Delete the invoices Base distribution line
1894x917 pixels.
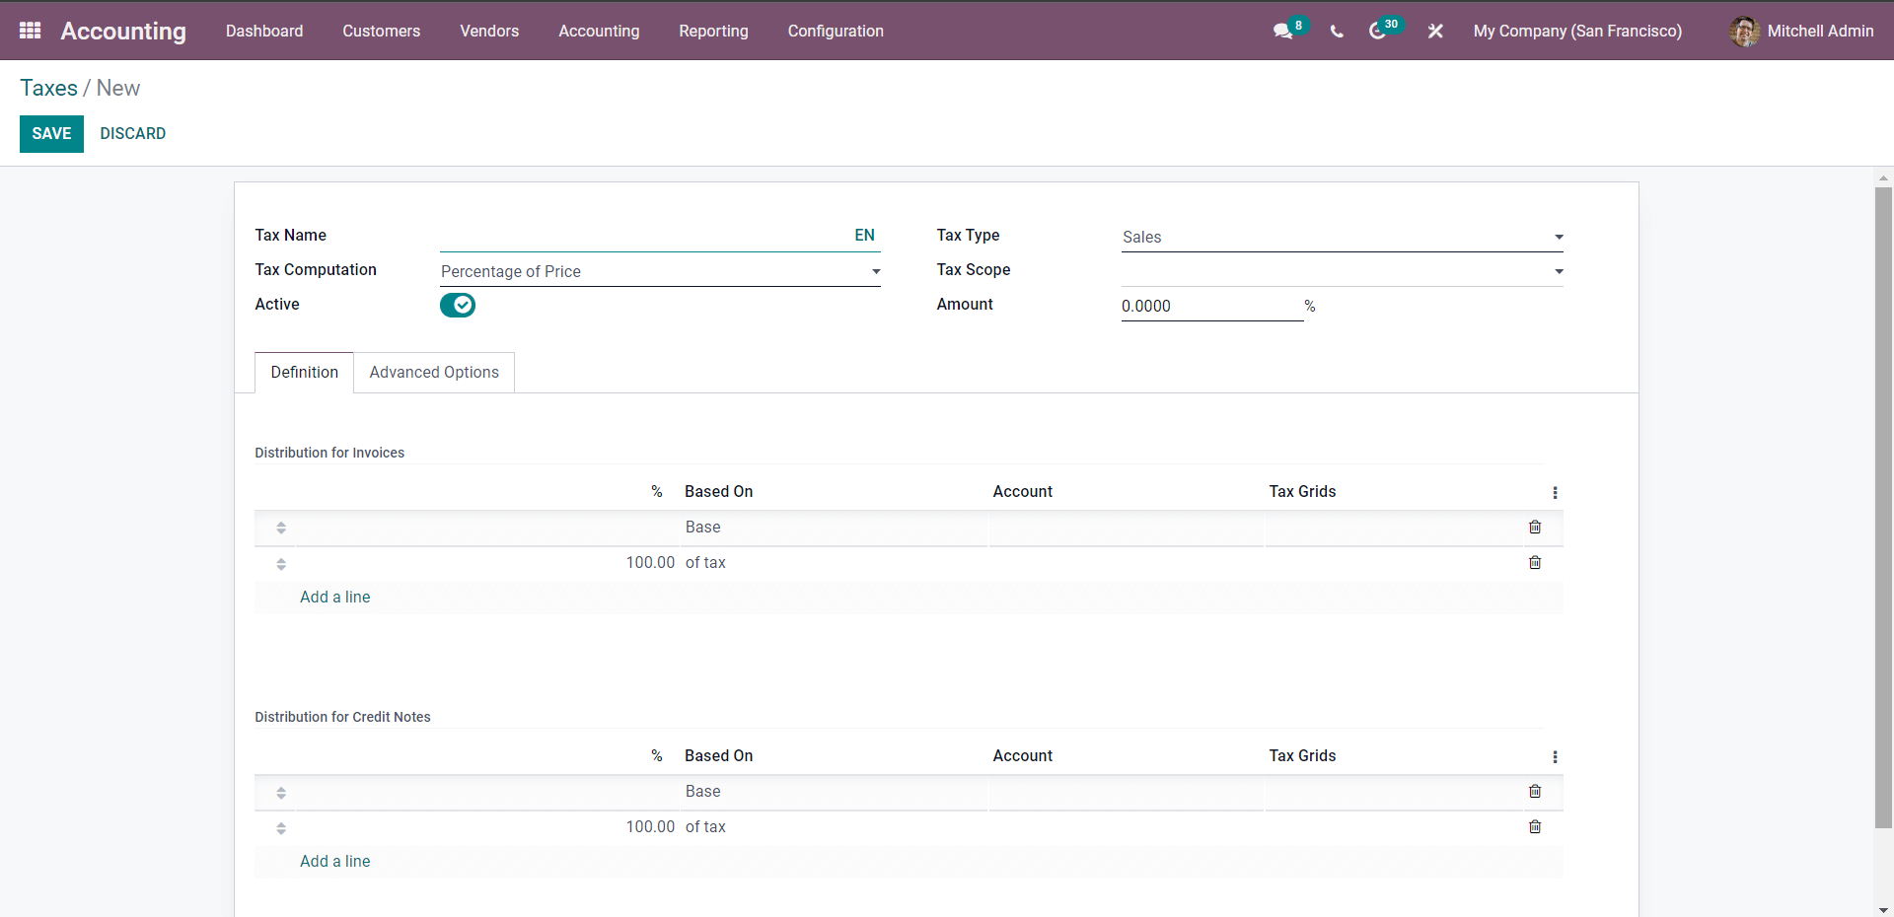point(1535,528)
